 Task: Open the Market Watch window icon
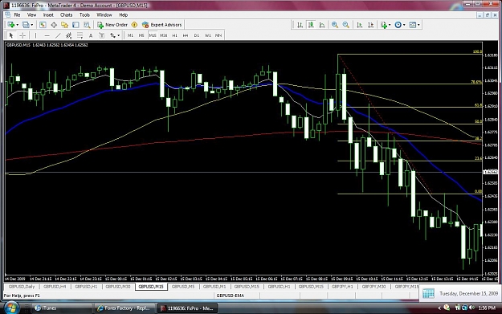coord(43,25)
